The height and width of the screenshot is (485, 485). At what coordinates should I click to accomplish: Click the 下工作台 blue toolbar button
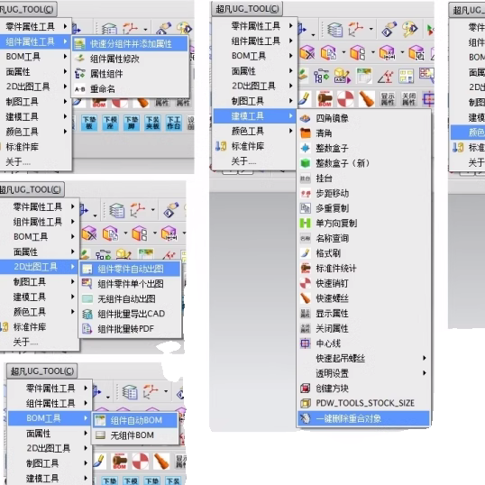coord(173,123)
